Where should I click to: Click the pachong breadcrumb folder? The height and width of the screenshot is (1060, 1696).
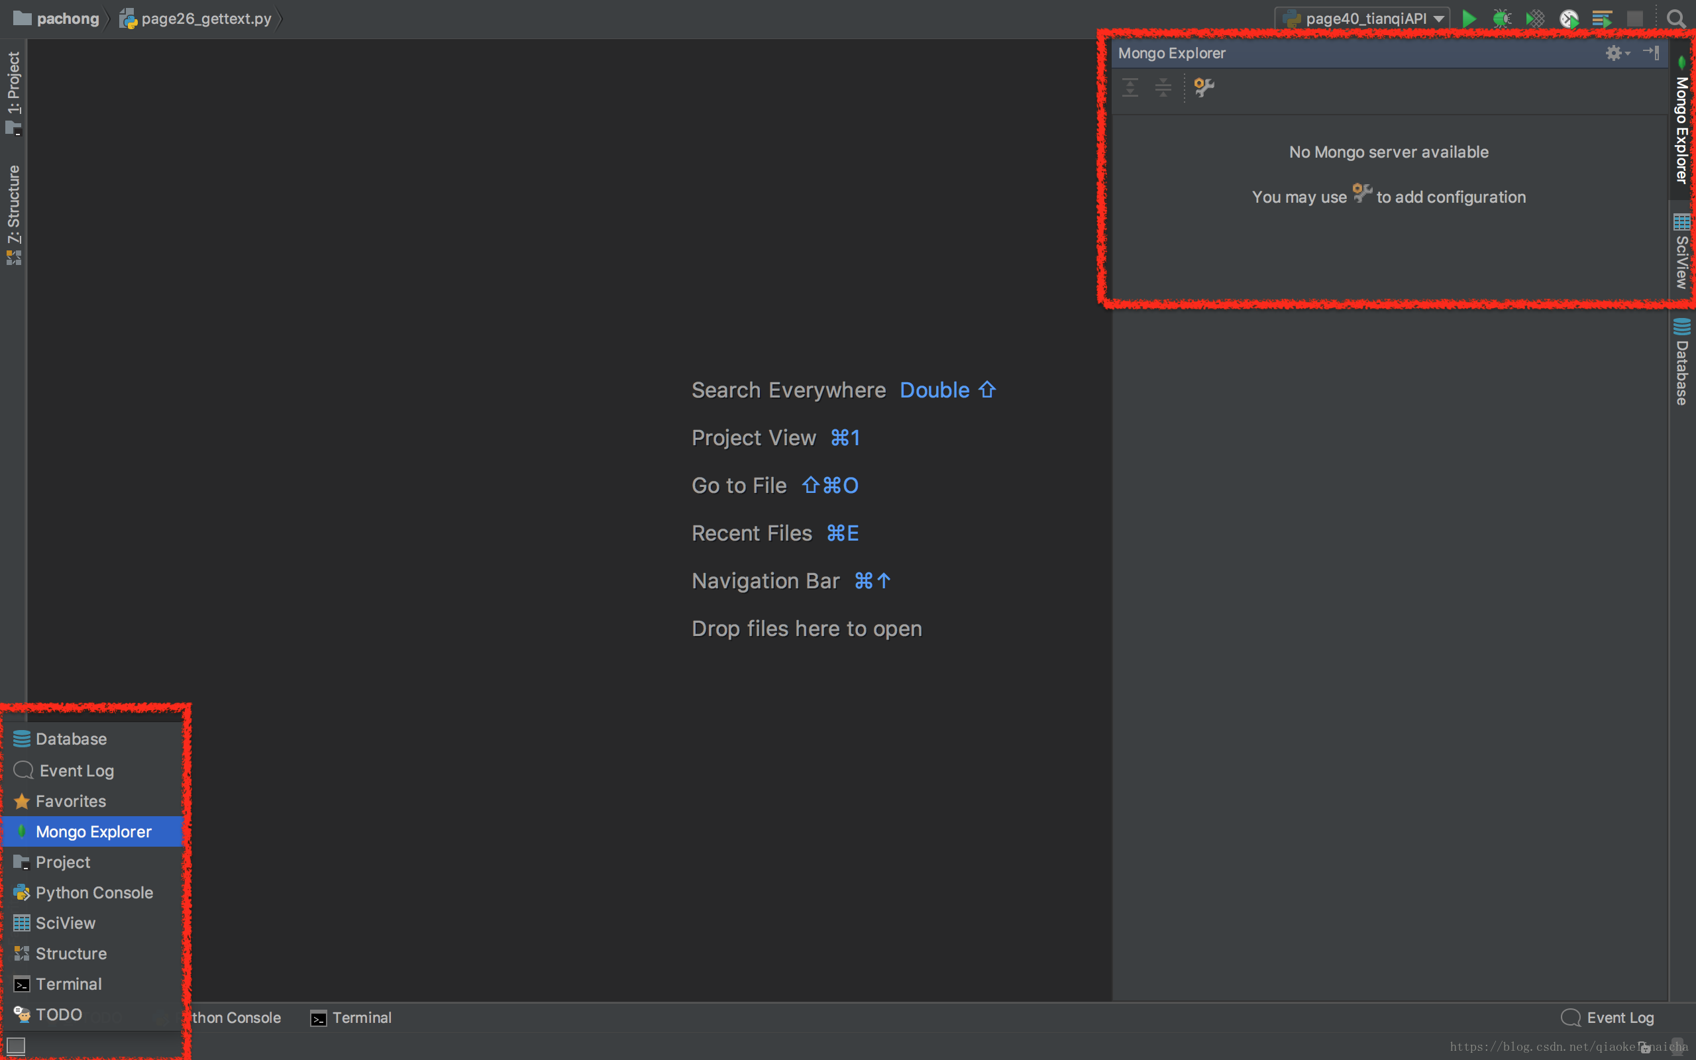point(56,19)
